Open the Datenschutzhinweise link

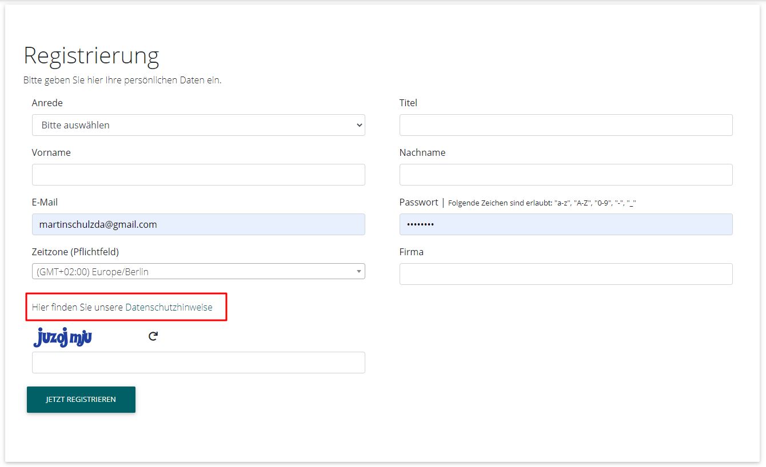pos(169,307)
